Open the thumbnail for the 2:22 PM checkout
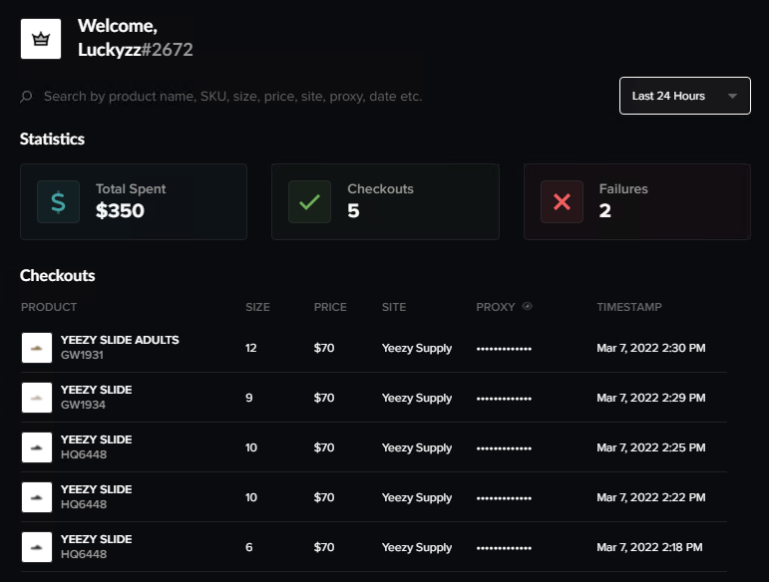Image resolution: width=769 pixels, height=582 pixels. (37, 497)
